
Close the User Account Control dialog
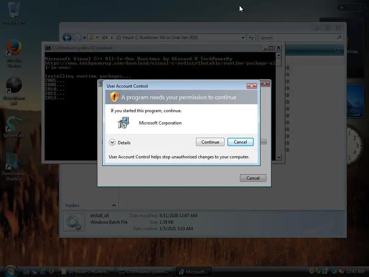(x=252, y=86)
